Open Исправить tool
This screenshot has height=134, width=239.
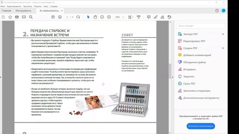[189, 70]
